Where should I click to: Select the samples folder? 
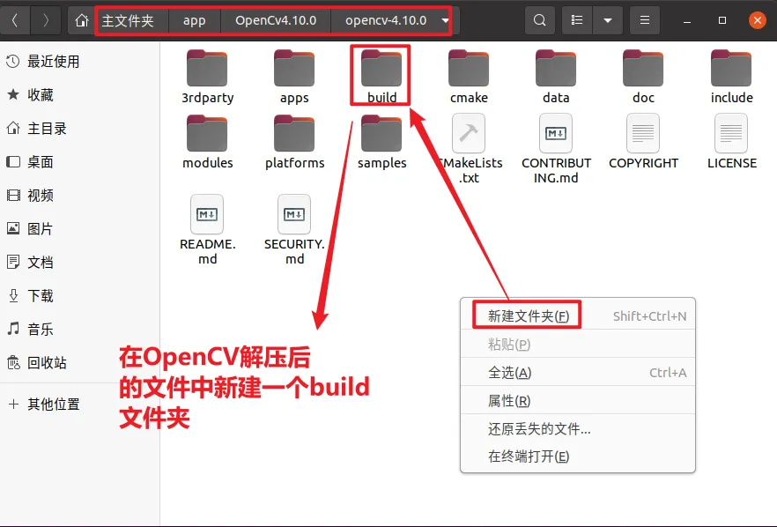click(381, 142)
